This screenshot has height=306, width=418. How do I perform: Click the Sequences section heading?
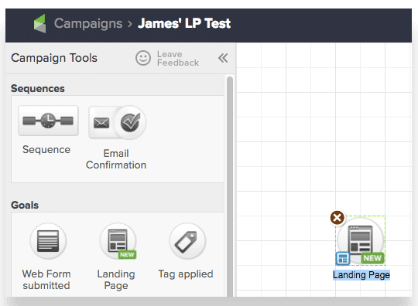pyautogui.click(x=38, y=88)
